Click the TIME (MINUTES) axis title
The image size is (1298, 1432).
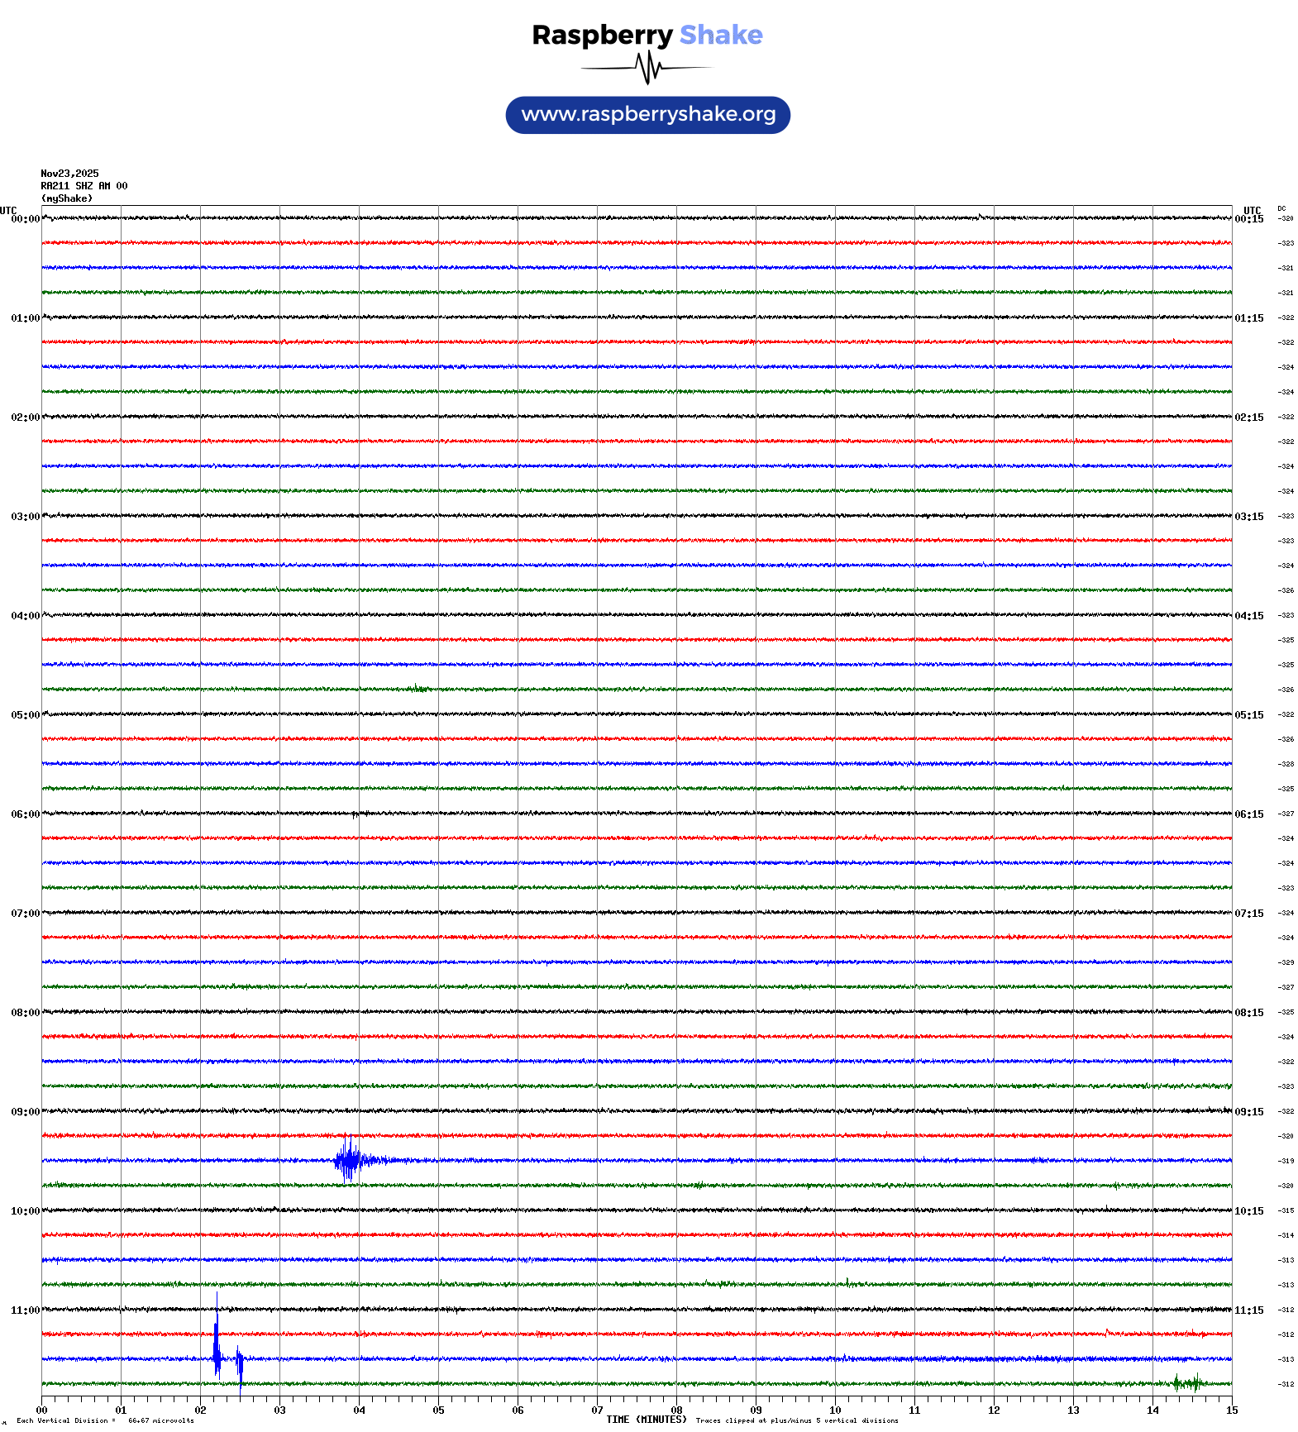646,1420
